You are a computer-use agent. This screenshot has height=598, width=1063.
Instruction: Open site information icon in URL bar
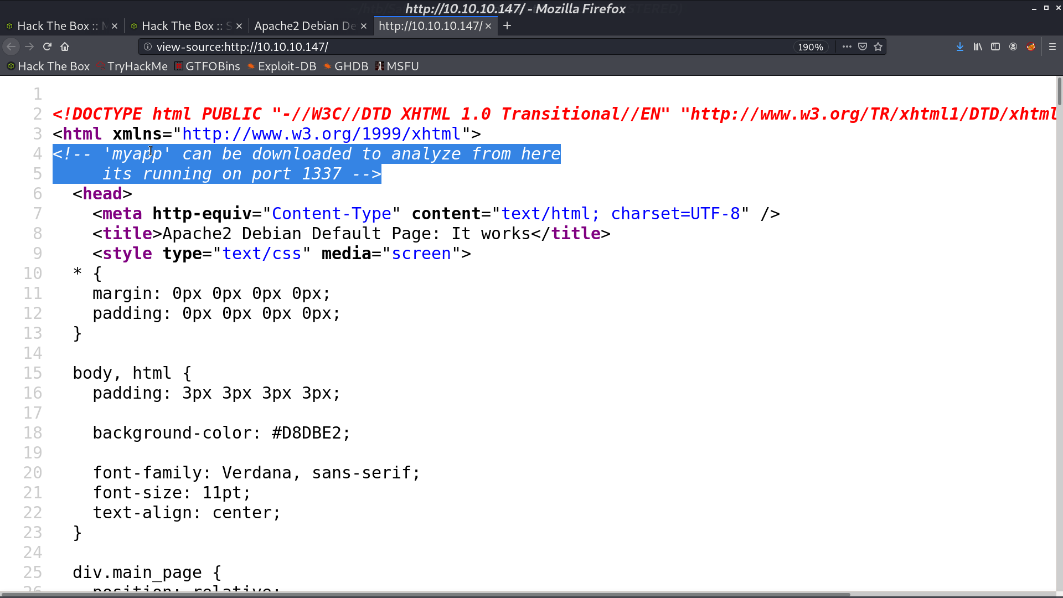148,47
